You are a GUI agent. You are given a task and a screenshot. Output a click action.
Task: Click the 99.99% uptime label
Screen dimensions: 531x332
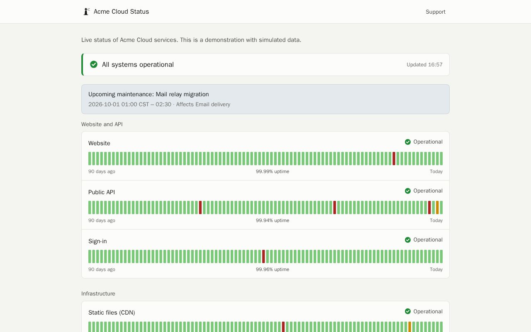[x=273, y=171]
